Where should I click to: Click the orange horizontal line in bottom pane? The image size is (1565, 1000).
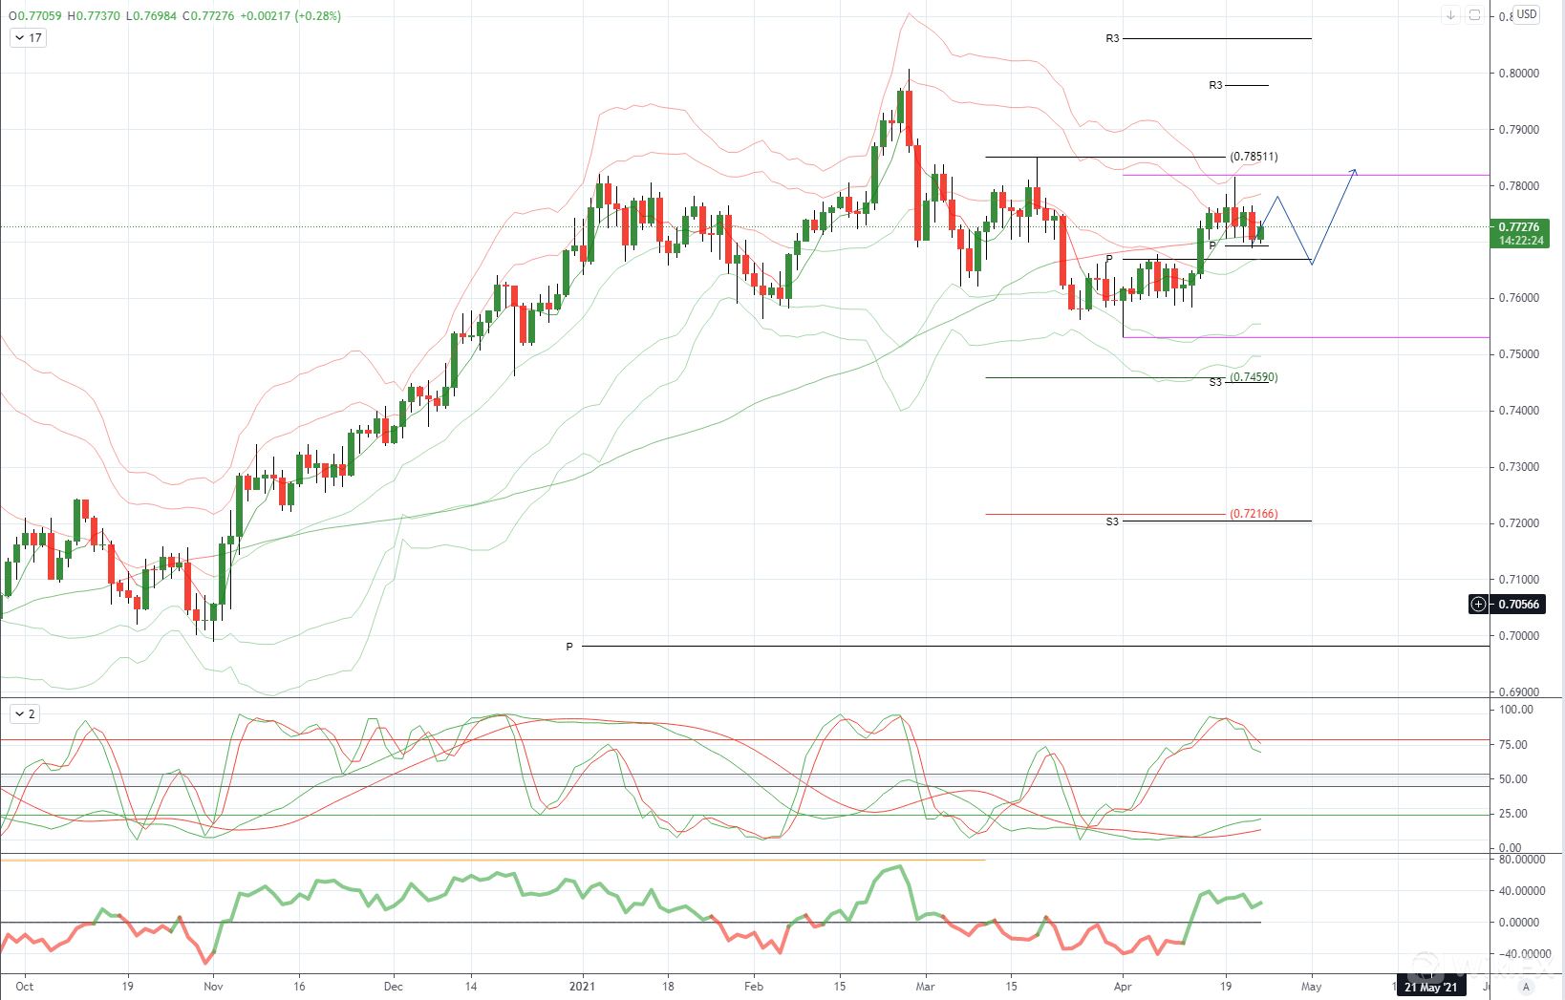click(x=478, y=861)
